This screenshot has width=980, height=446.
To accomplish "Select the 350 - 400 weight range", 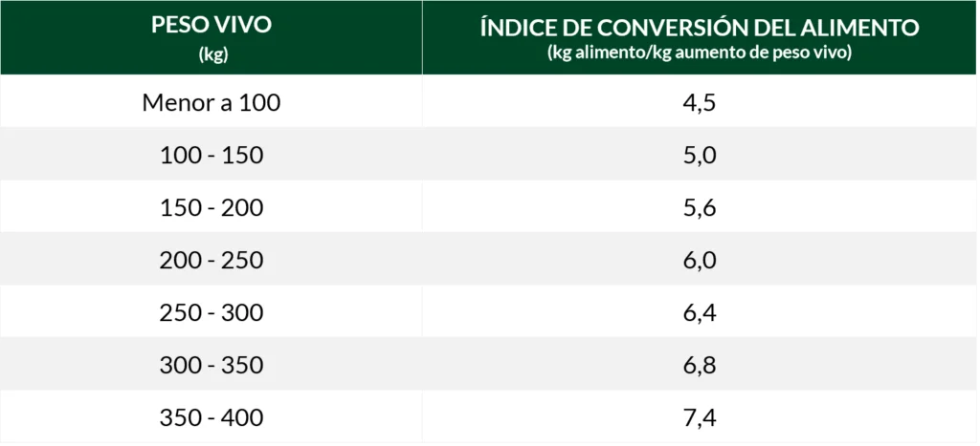I will tap(212, 417).
